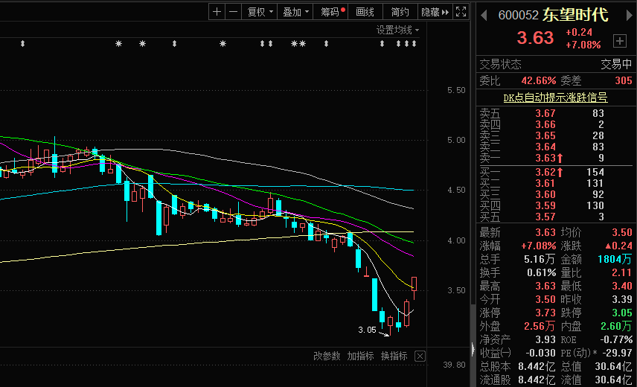
Task: Click the plus zoom-in chart icon
Action: click(x=217, y=12)
